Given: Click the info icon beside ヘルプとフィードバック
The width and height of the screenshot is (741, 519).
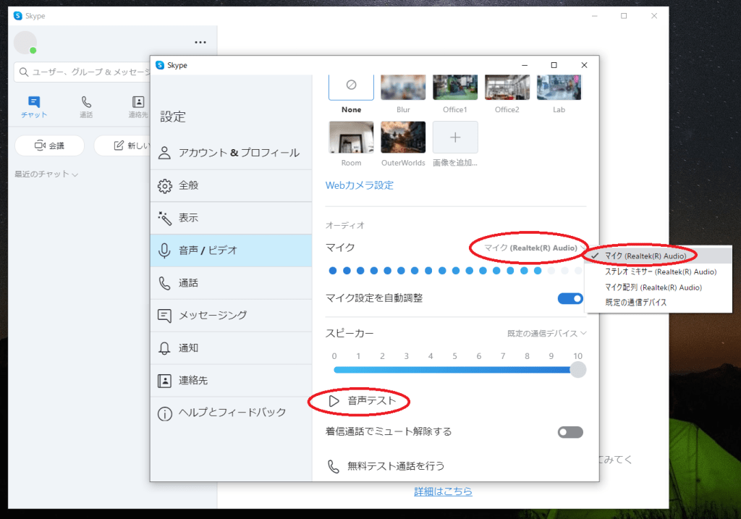Looking at the screenshot, I should point(164,414).
